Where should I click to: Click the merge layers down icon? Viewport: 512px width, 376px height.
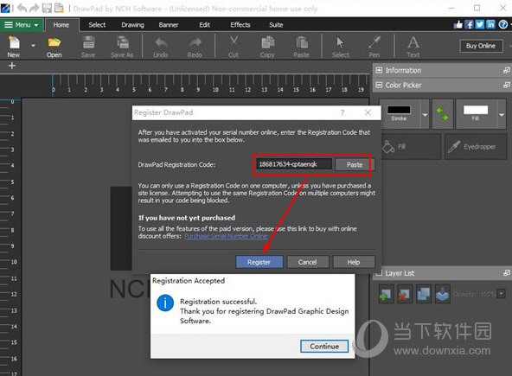click(443, 295)
